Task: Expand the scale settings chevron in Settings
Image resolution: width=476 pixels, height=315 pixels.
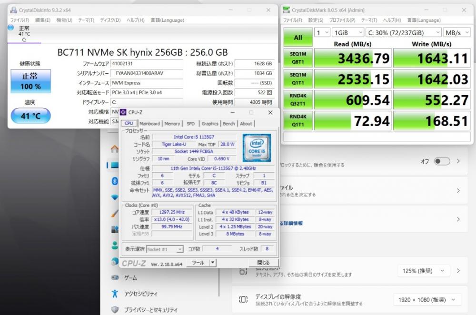Action: [458, 271]
